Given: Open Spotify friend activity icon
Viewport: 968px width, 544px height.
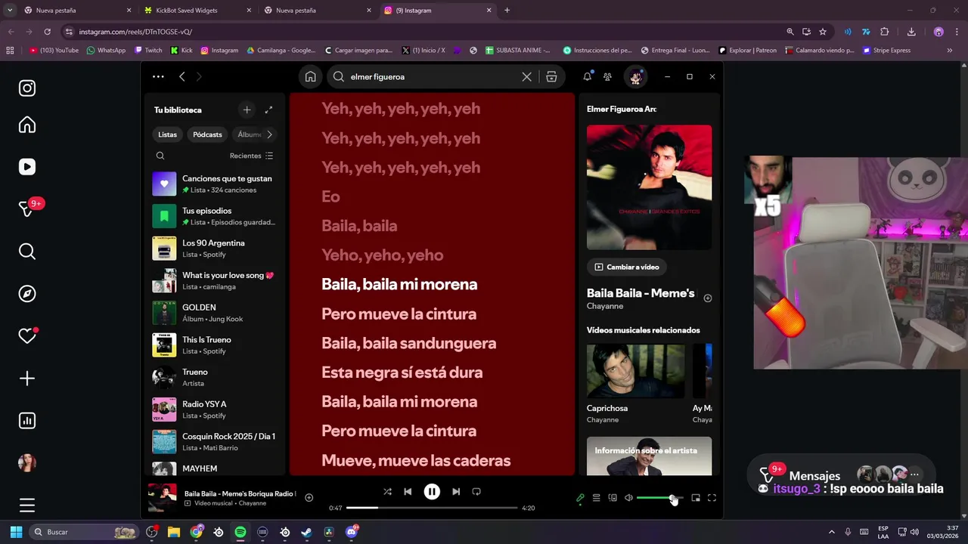Looking at the screenshot, I should (607, 76).
